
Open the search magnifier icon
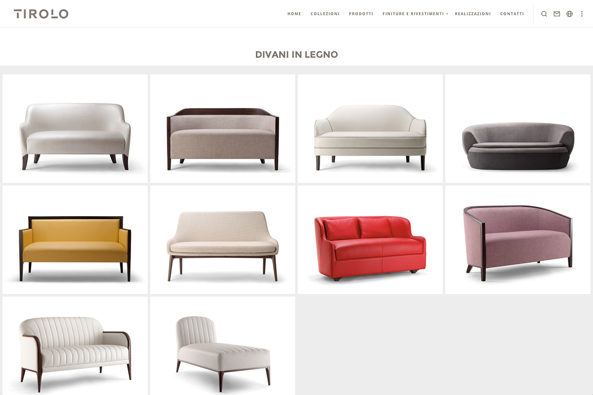click(x=544, y=14)
